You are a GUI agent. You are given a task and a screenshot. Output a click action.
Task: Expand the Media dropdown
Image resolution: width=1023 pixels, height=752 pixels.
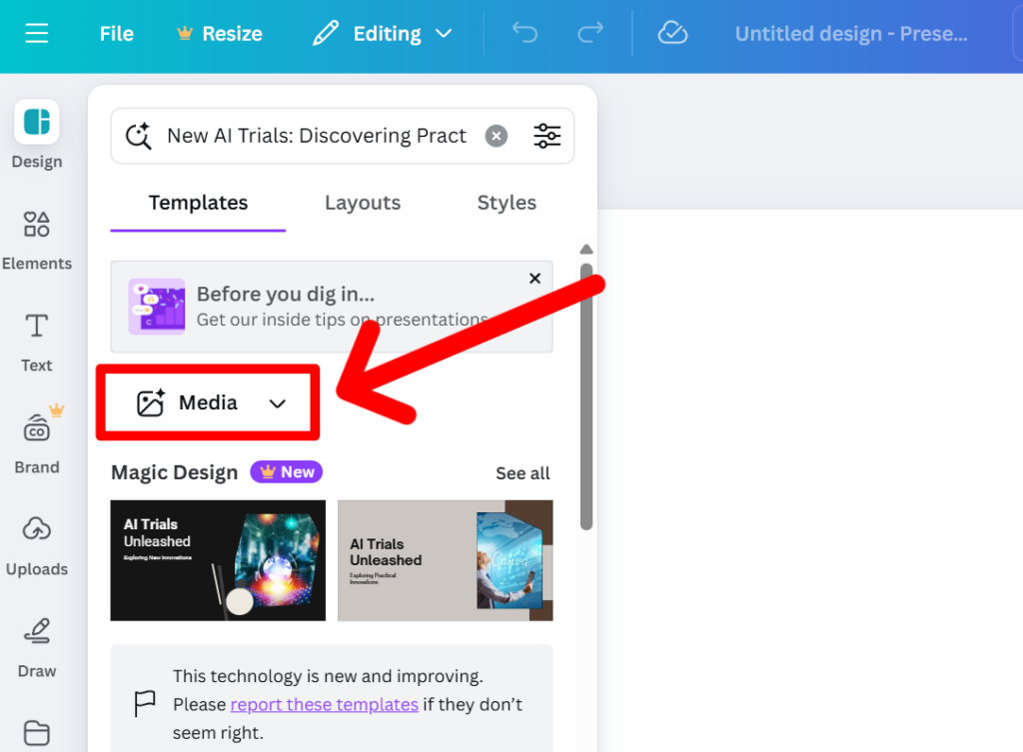(x=208, y=402)
